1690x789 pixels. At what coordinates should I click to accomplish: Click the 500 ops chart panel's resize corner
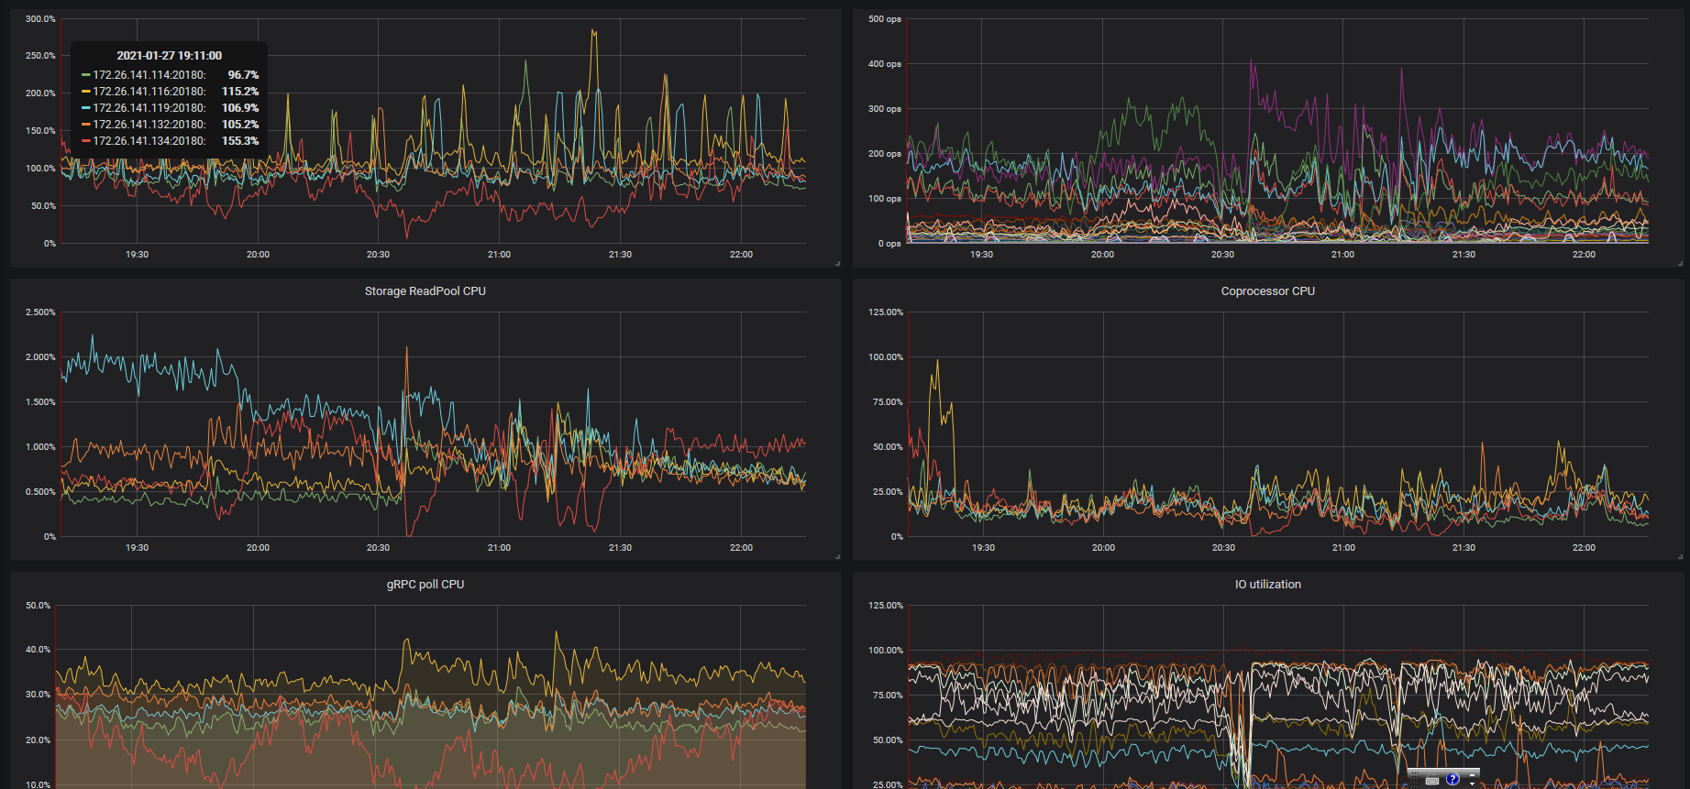coord(1680,263)
